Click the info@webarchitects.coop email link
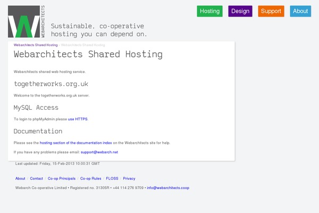The height and width of the screenshot is (213, 319). coord(168,187)
